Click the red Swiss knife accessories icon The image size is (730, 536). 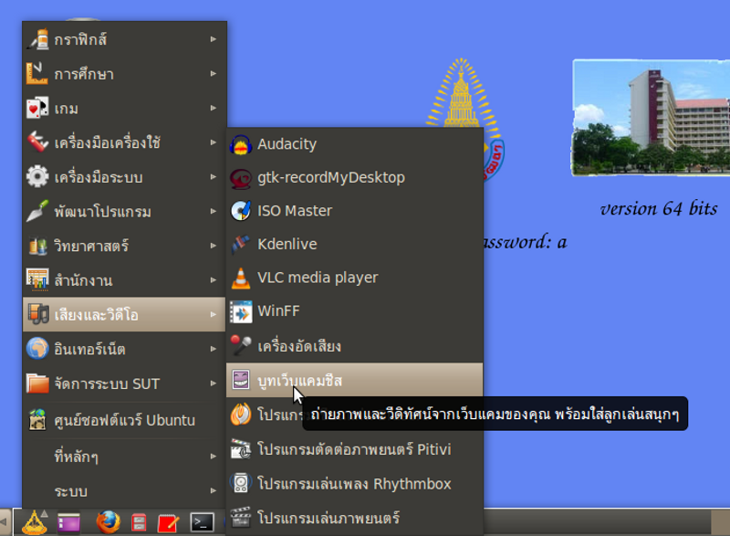click(37, 142)
